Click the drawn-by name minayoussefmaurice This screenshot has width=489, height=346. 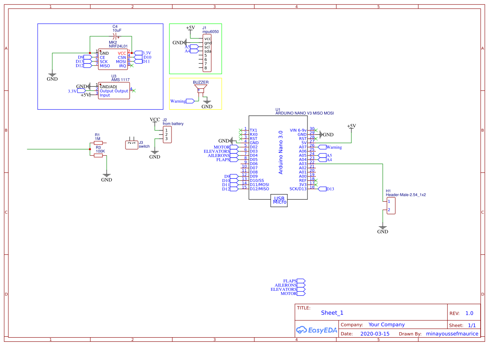[453, 333]
